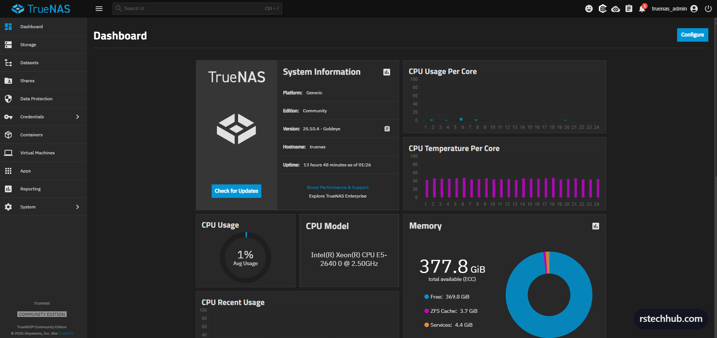Expand the Credentials submenu chevron
Image resolution: width=717 pixels, height=338 pixels.
tap(78, 117)
